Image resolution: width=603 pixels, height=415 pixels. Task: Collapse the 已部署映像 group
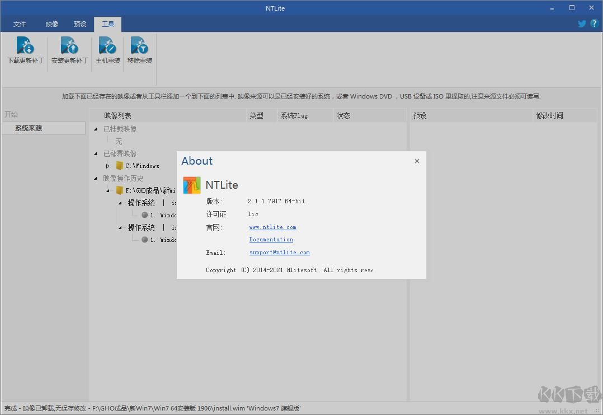point(95,153)
